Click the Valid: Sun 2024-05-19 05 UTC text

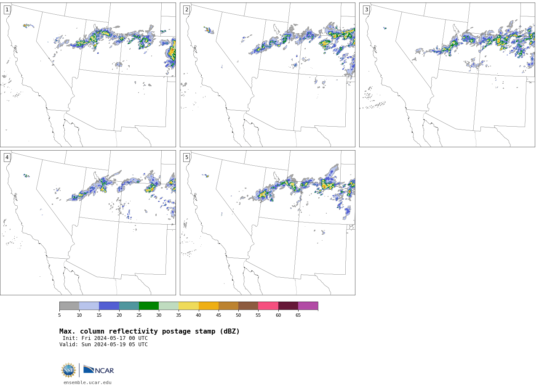(x=104, y=345)
